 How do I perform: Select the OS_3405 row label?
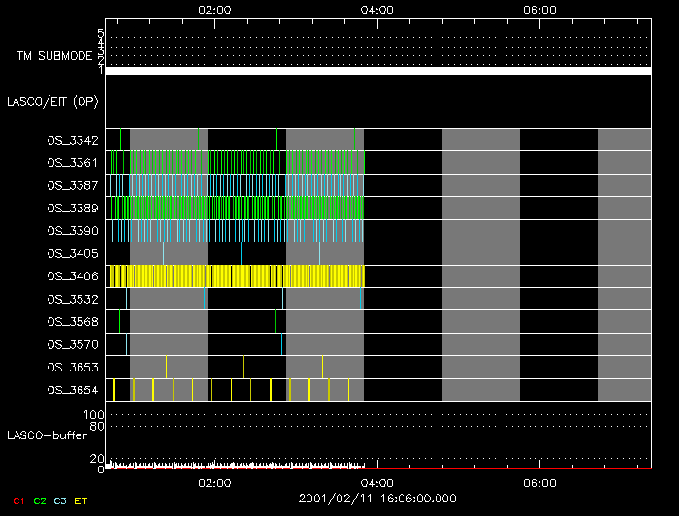73,253
